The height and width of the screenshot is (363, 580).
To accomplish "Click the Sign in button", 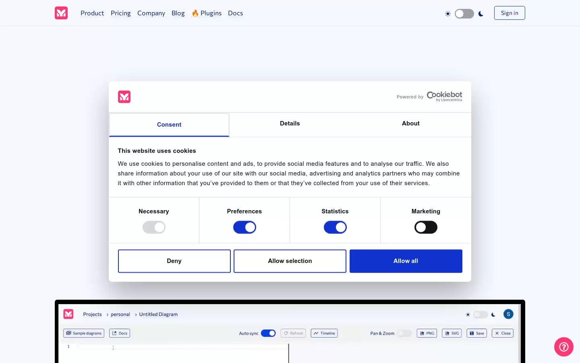I will 510,13.
